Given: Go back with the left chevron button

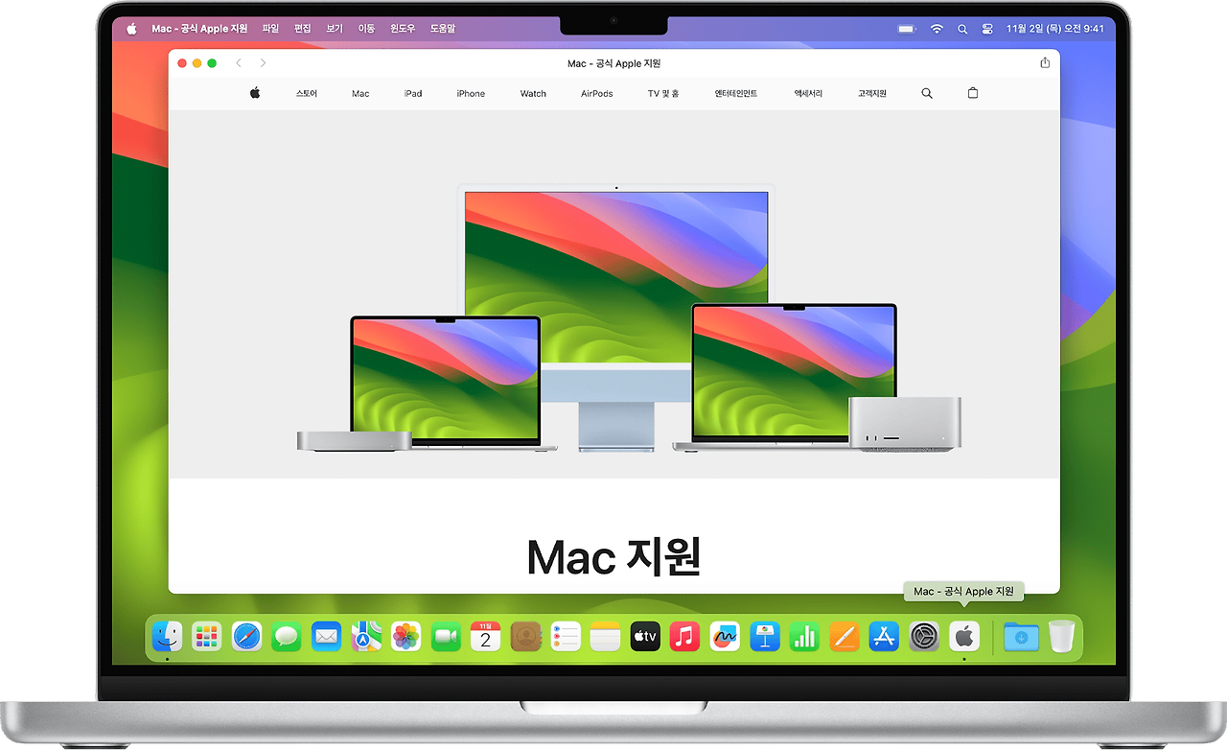Looking at the screenshot, I should (239, 63).
